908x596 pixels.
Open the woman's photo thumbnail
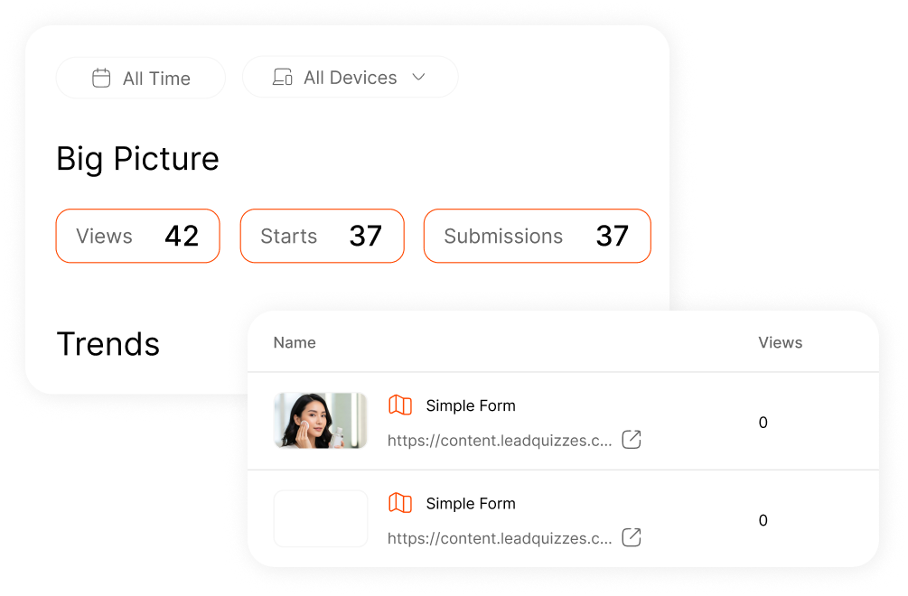click(321, 421)
